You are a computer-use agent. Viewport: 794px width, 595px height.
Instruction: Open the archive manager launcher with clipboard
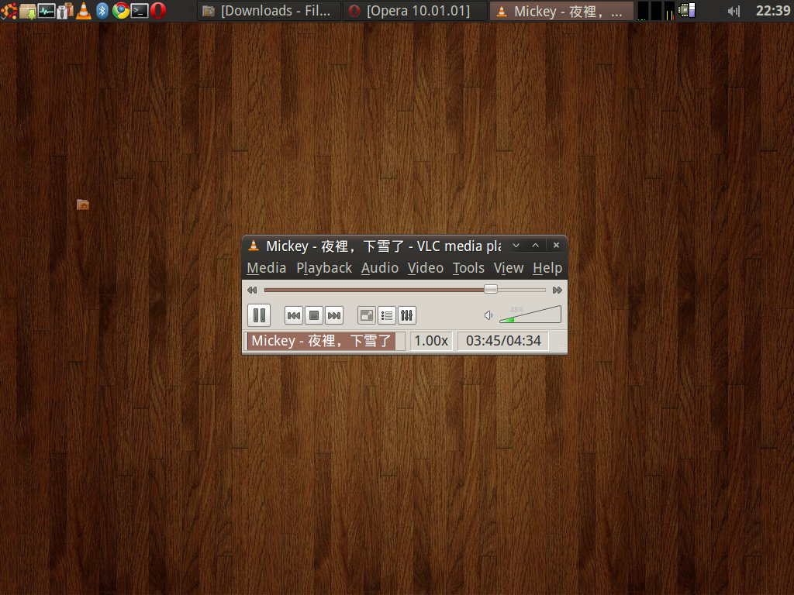tap(65, 11)
